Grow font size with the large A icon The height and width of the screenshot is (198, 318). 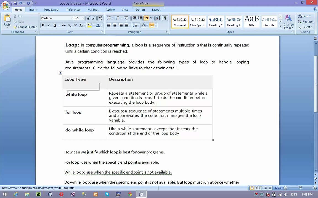88,18
